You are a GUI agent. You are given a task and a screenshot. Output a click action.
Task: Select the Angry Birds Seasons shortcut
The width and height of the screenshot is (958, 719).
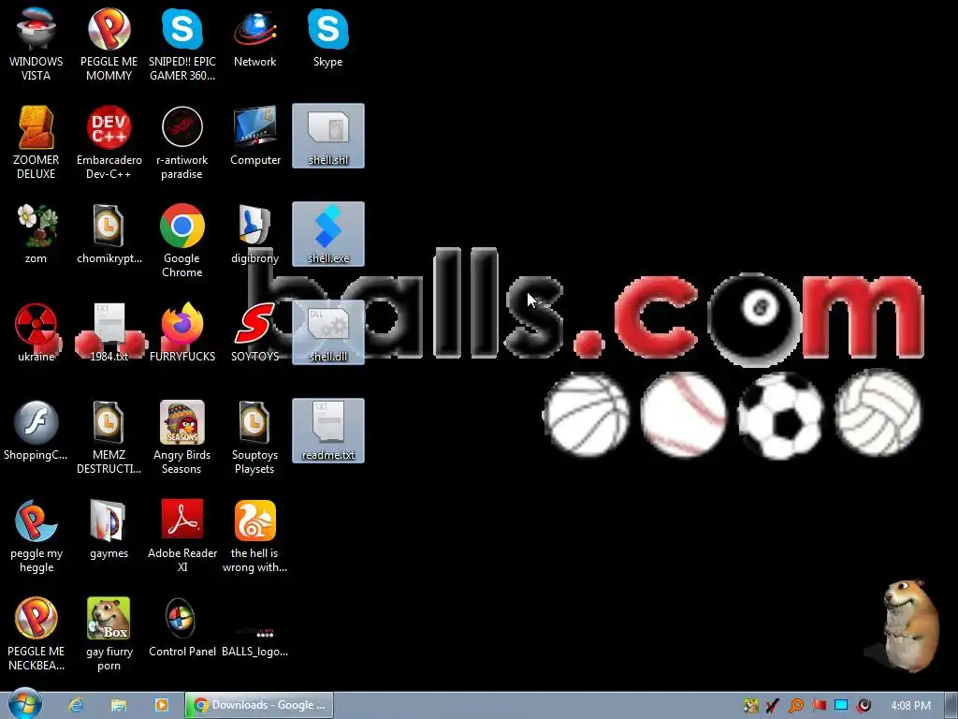click(182, 437)
